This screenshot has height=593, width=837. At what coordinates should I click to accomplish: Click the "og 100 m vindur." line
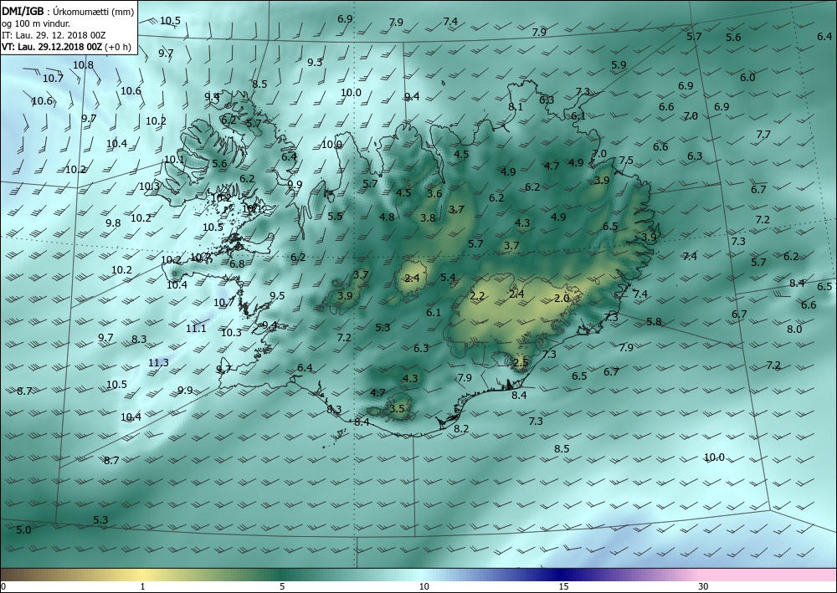click(36, 24)
